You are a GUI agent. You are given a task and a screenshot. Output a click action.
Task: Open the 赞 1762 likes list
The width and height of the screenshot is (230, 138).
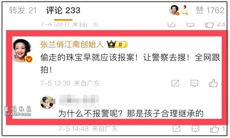(210, 10)
